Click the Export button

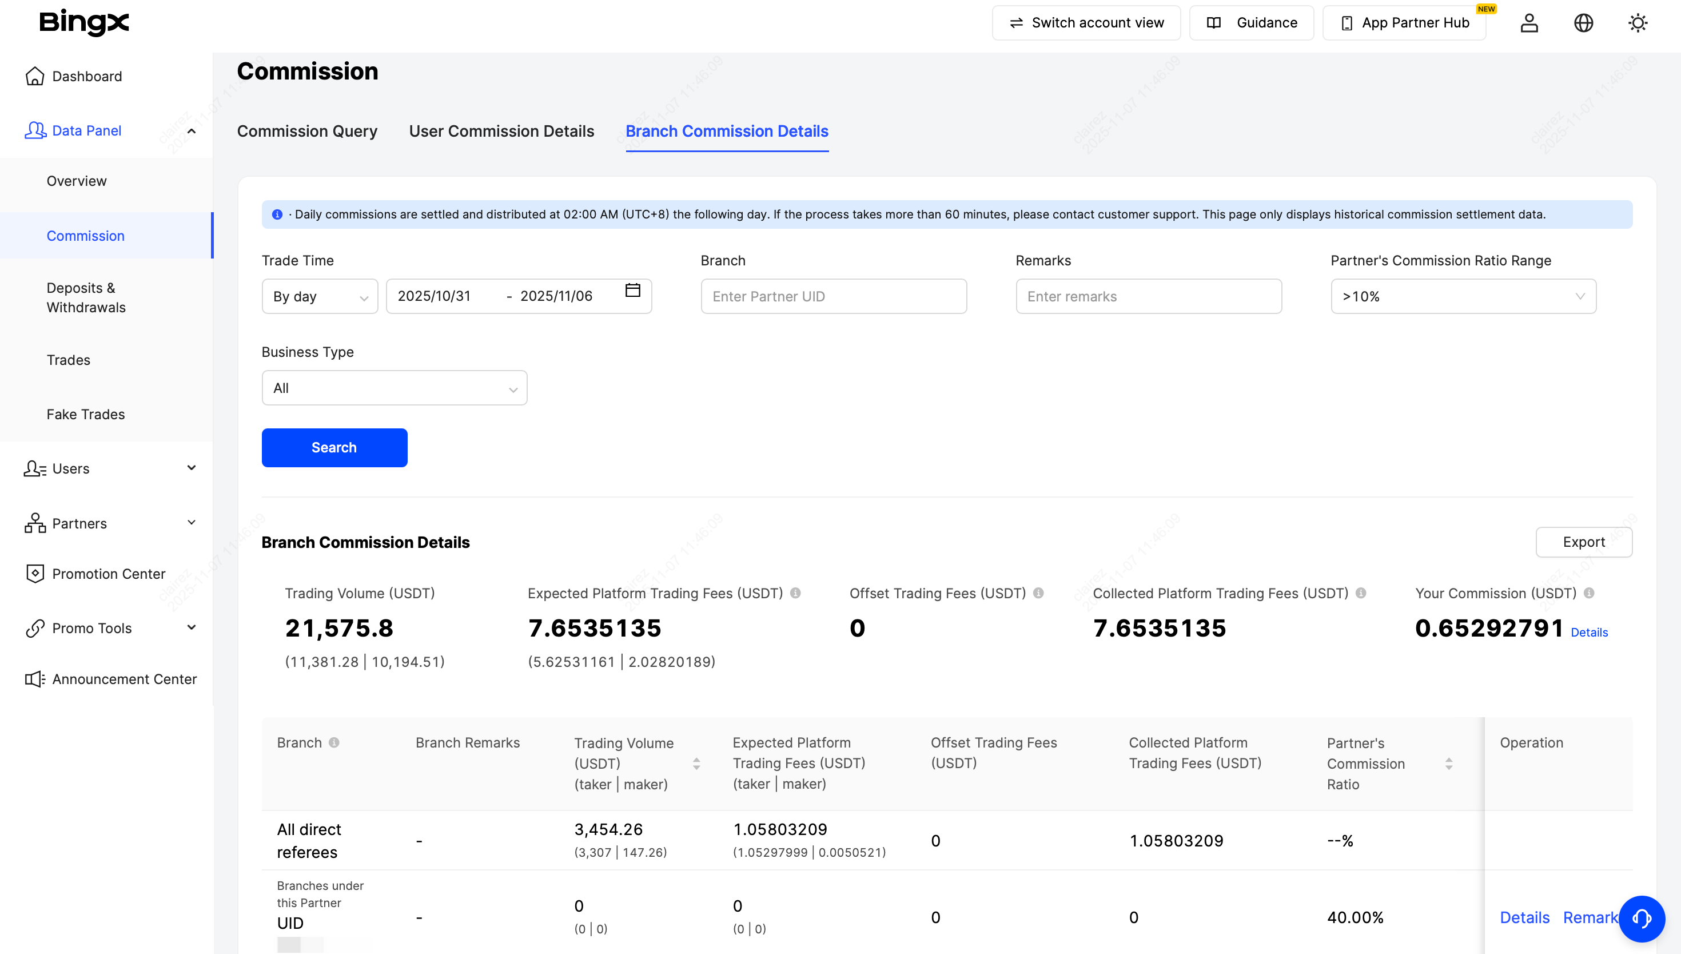[x=1583, y=542]
